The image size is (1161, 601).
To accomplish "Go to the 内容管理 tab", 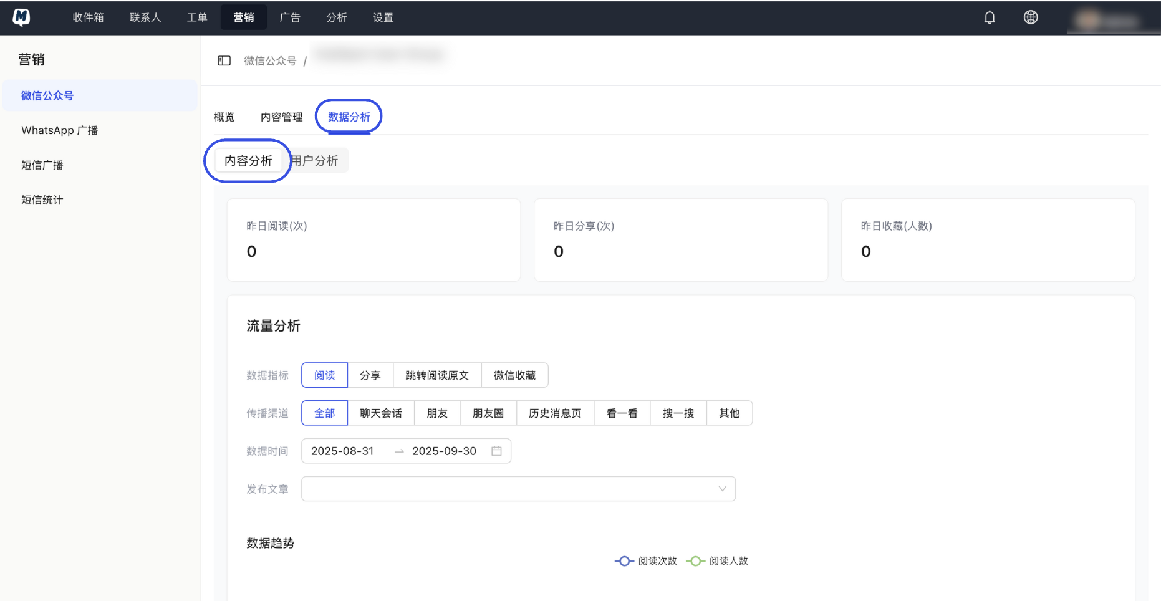I will 281,117.
